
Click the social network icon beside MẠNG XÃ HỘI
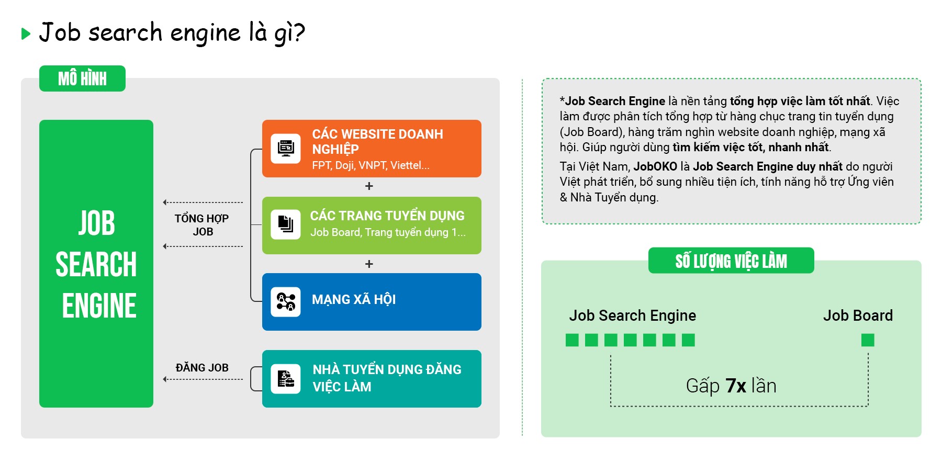tap(286, 302)
